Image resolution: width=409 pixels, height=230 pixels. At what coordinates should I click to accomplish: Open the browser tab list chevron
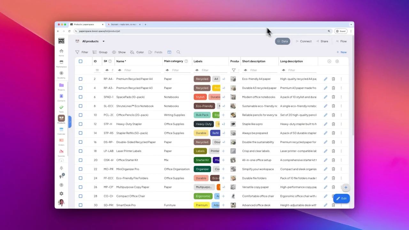pos(351,24)
